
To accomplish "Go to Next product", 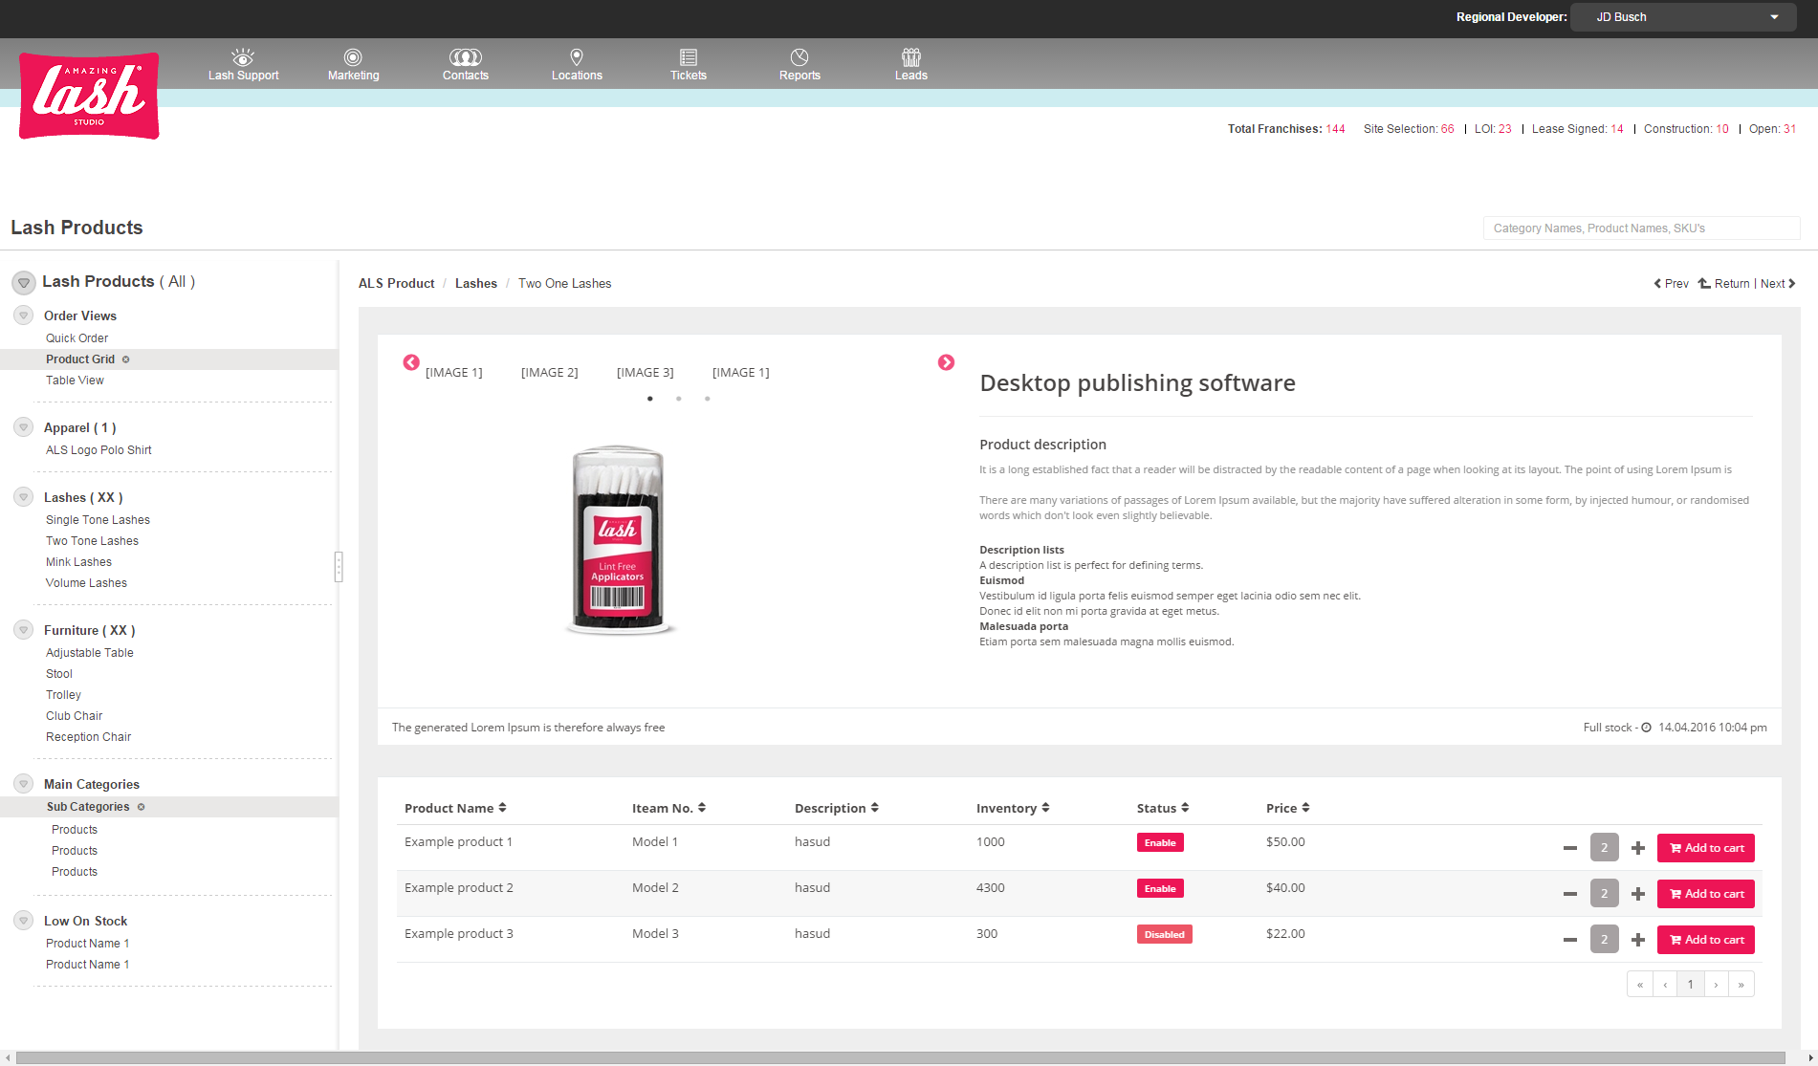I will coord(1778,284).
